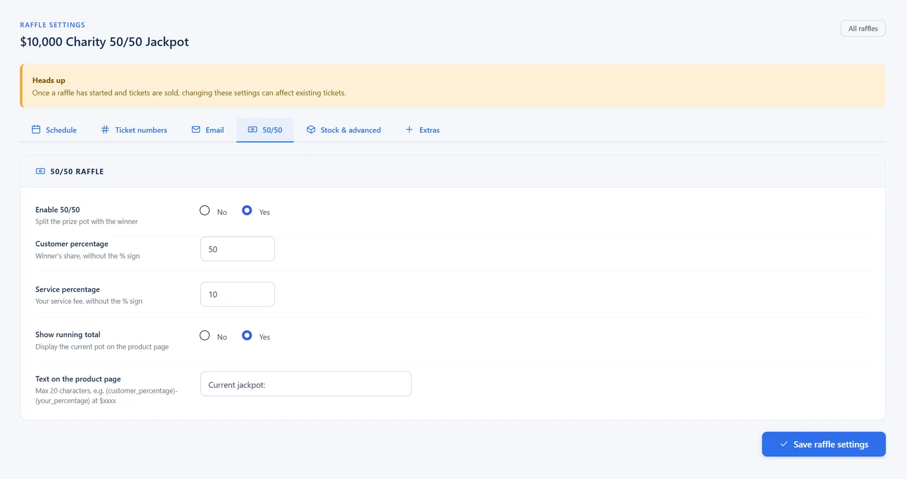Screen dimensions: 907x479
Task: Click the 'Heads up' notice heading
Action: click(x=49, y=80)
